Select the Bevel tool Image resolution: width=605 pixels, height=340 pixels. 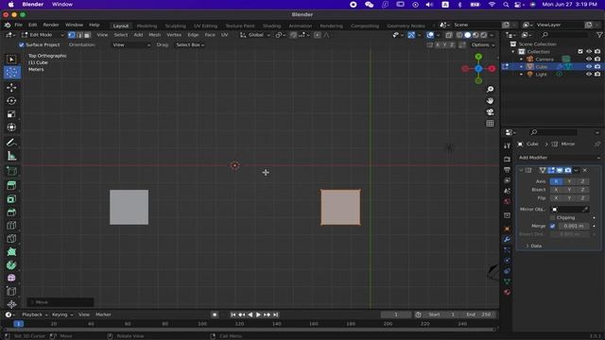pyautogui.click(x=11, y=212)
